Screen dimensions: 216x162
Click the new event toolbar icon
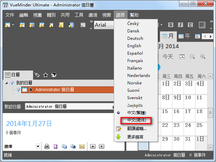(x=7, y=25)
